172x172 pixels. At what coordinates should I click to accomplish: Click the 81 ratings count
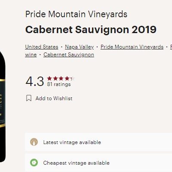59,84
